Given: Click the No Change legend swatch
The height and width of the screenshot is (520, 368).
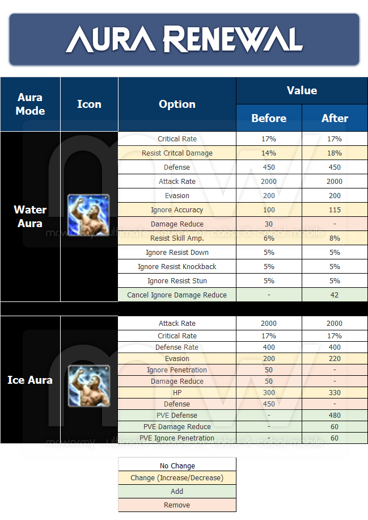Looking at the screenshot, I should coord(177,466).
